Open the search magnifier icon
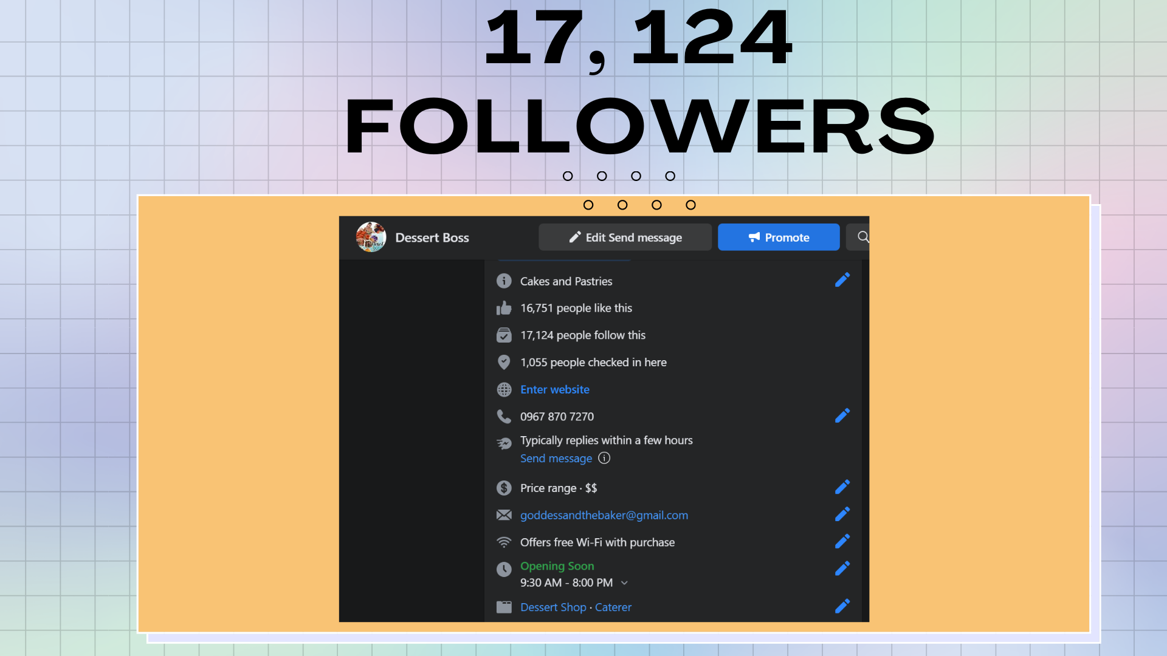This screenshot has width=1167, height=656. [x=862, y=237]
